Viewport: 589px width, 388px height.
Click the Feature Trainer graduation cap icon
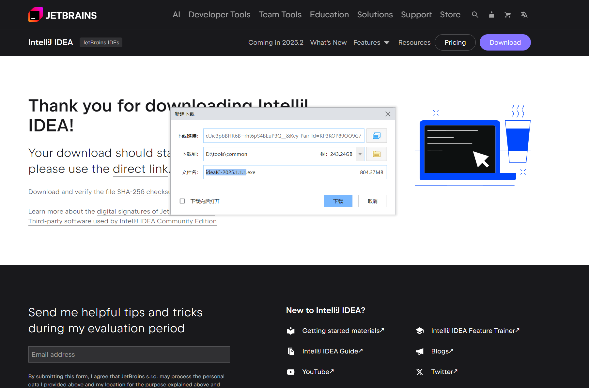[420, 331]
